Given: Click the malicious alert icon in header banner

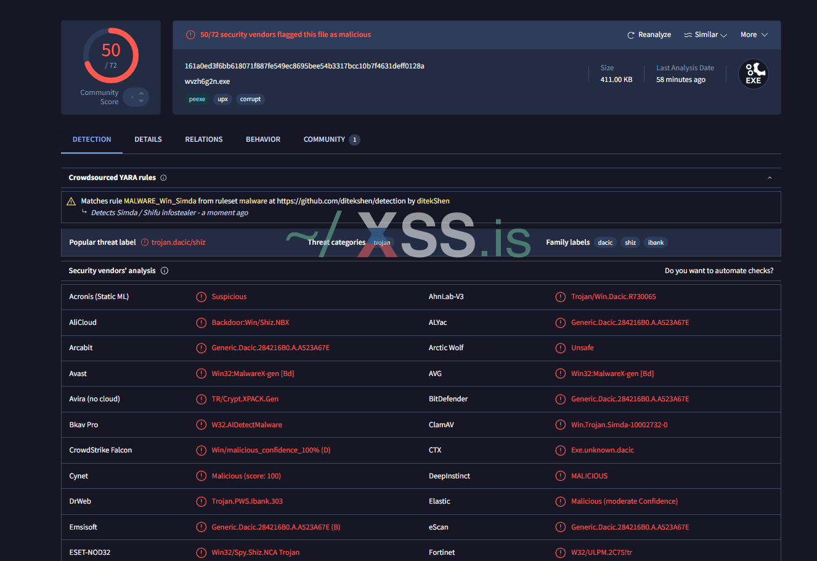Looking at the screenshot, I should (x=190, y=35).
